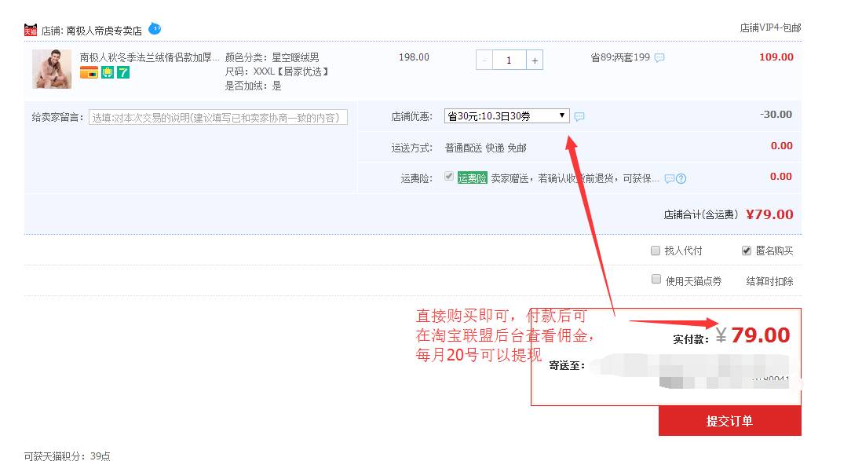Open the 南极人帝虎专卖店 store link

(104, 31)
